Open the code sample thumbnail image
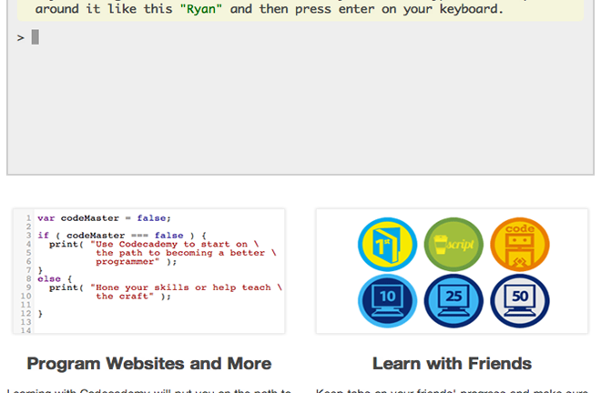Viewport: 601px width, 393px height. coord(148,271)
